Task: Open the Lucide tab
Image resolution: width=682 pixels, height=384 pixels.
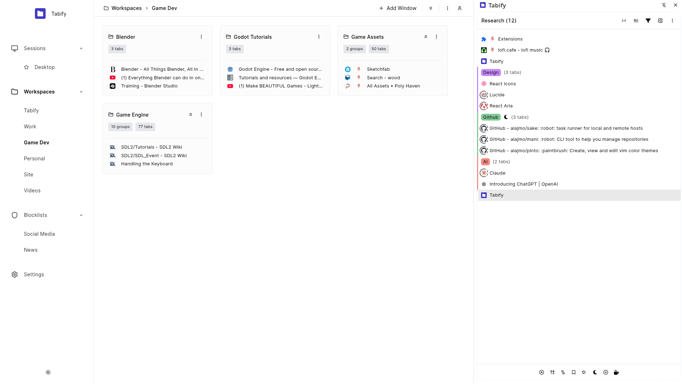Action: pyautogui.click(x=579, y=95)
